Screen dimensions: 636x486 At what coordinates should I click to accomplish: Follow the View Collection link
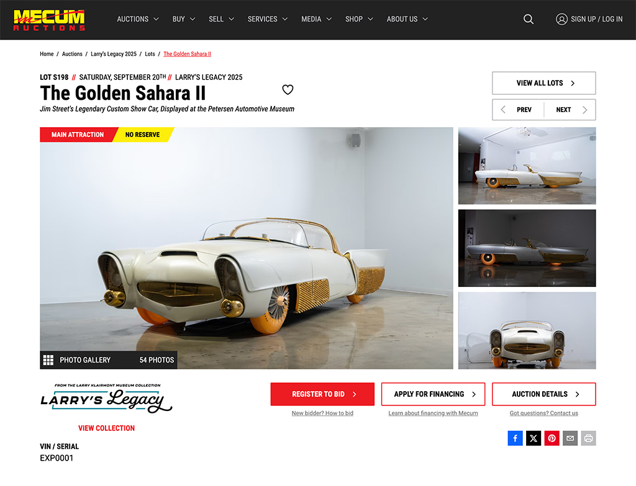click(x=106, y=428)
